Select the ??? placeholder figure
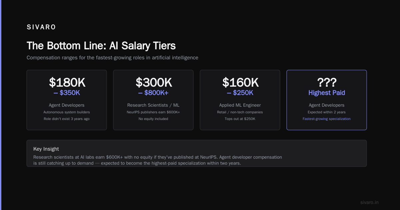The height and width of the screenshot is (210, 400). [x=327, y=82]
